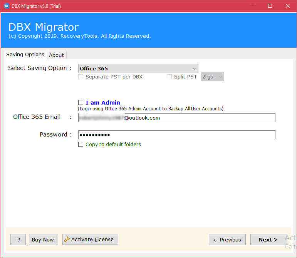297x258 pixels.
Task: Open help with the ? button
Action: (x=18, y=240)
